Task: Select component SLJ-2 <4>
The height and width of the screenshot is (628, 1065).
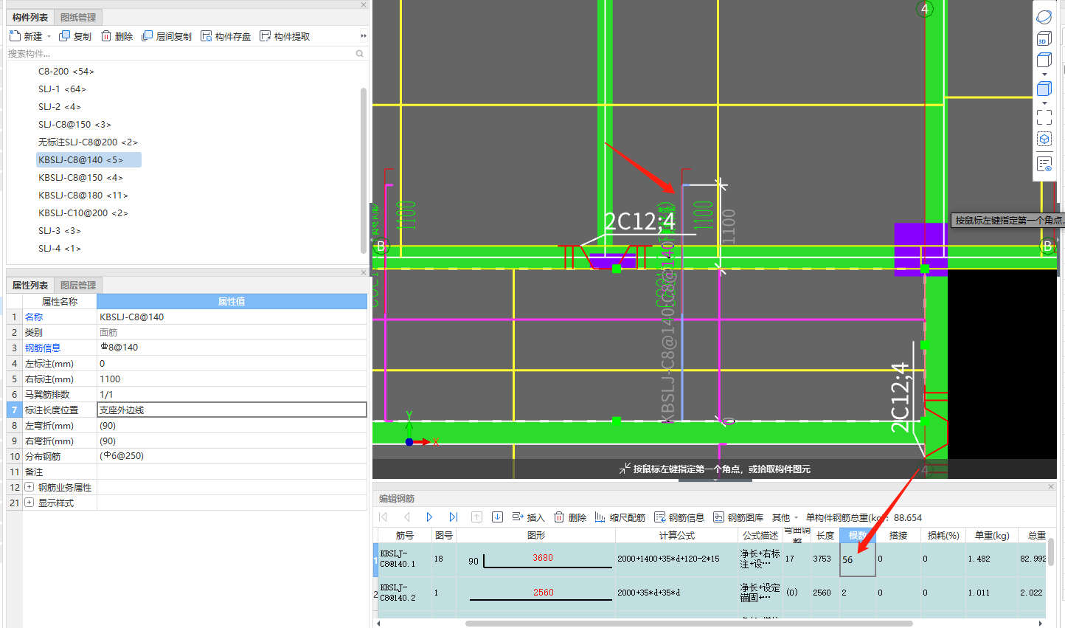Action: pos(60,107)
